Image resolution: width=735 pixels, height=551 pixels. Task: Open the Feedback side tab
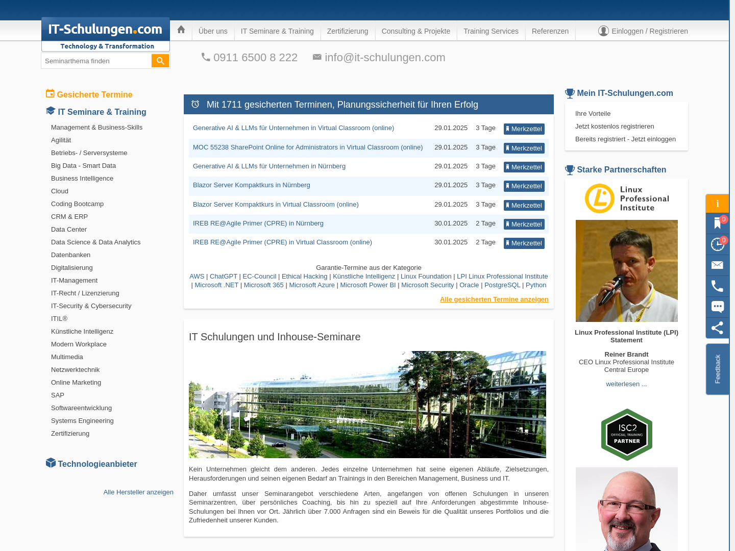coord(717,369)
